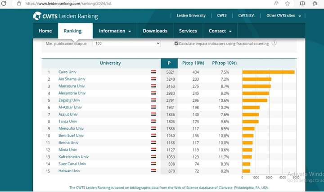Go to the Downloads tab
Screen dimensions: 324x192
(x=155, y=31)
